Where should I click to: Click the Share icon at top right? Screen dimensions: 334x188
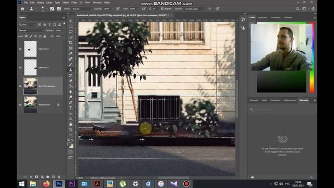tap(313, 9)
